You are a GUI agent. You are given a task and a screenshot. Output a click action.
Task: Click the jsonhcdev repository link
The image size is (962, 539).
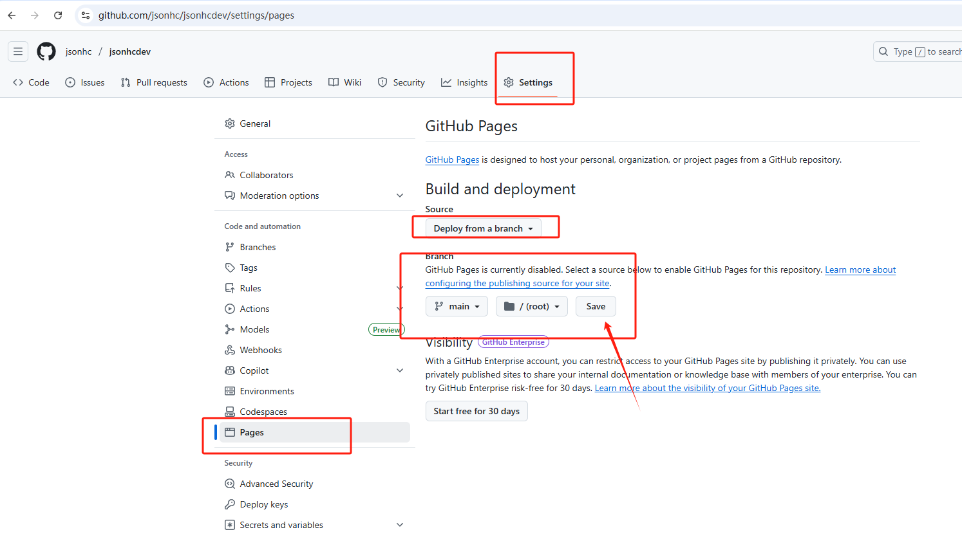click(130, 51)
